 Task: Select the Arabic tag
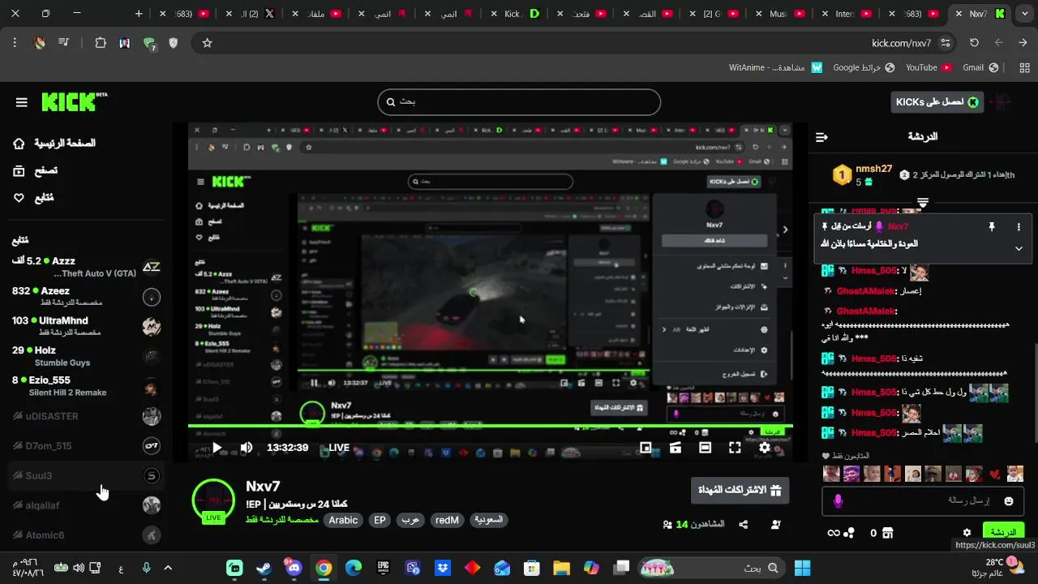pyautogui.click(x=343, y=520)
